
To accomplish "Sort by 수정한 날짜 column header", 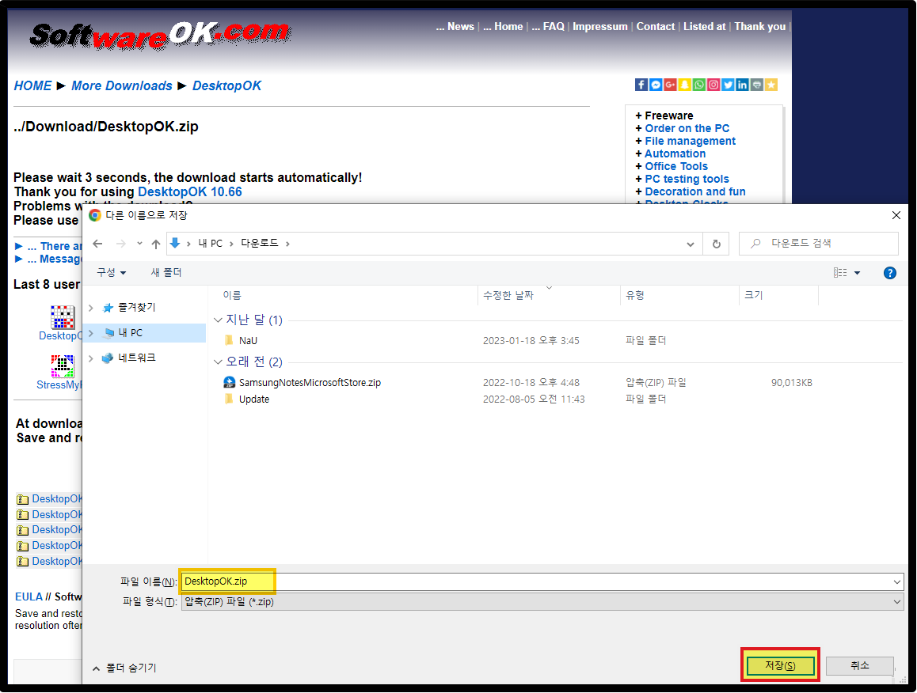I will click(508, 296).
